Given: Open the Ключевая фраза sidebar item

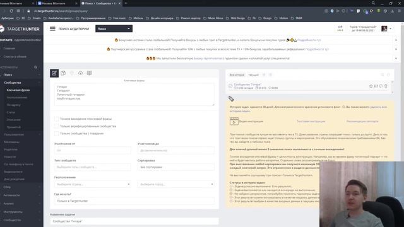Looking at the screenshot, I should click(x=18, y=90).
